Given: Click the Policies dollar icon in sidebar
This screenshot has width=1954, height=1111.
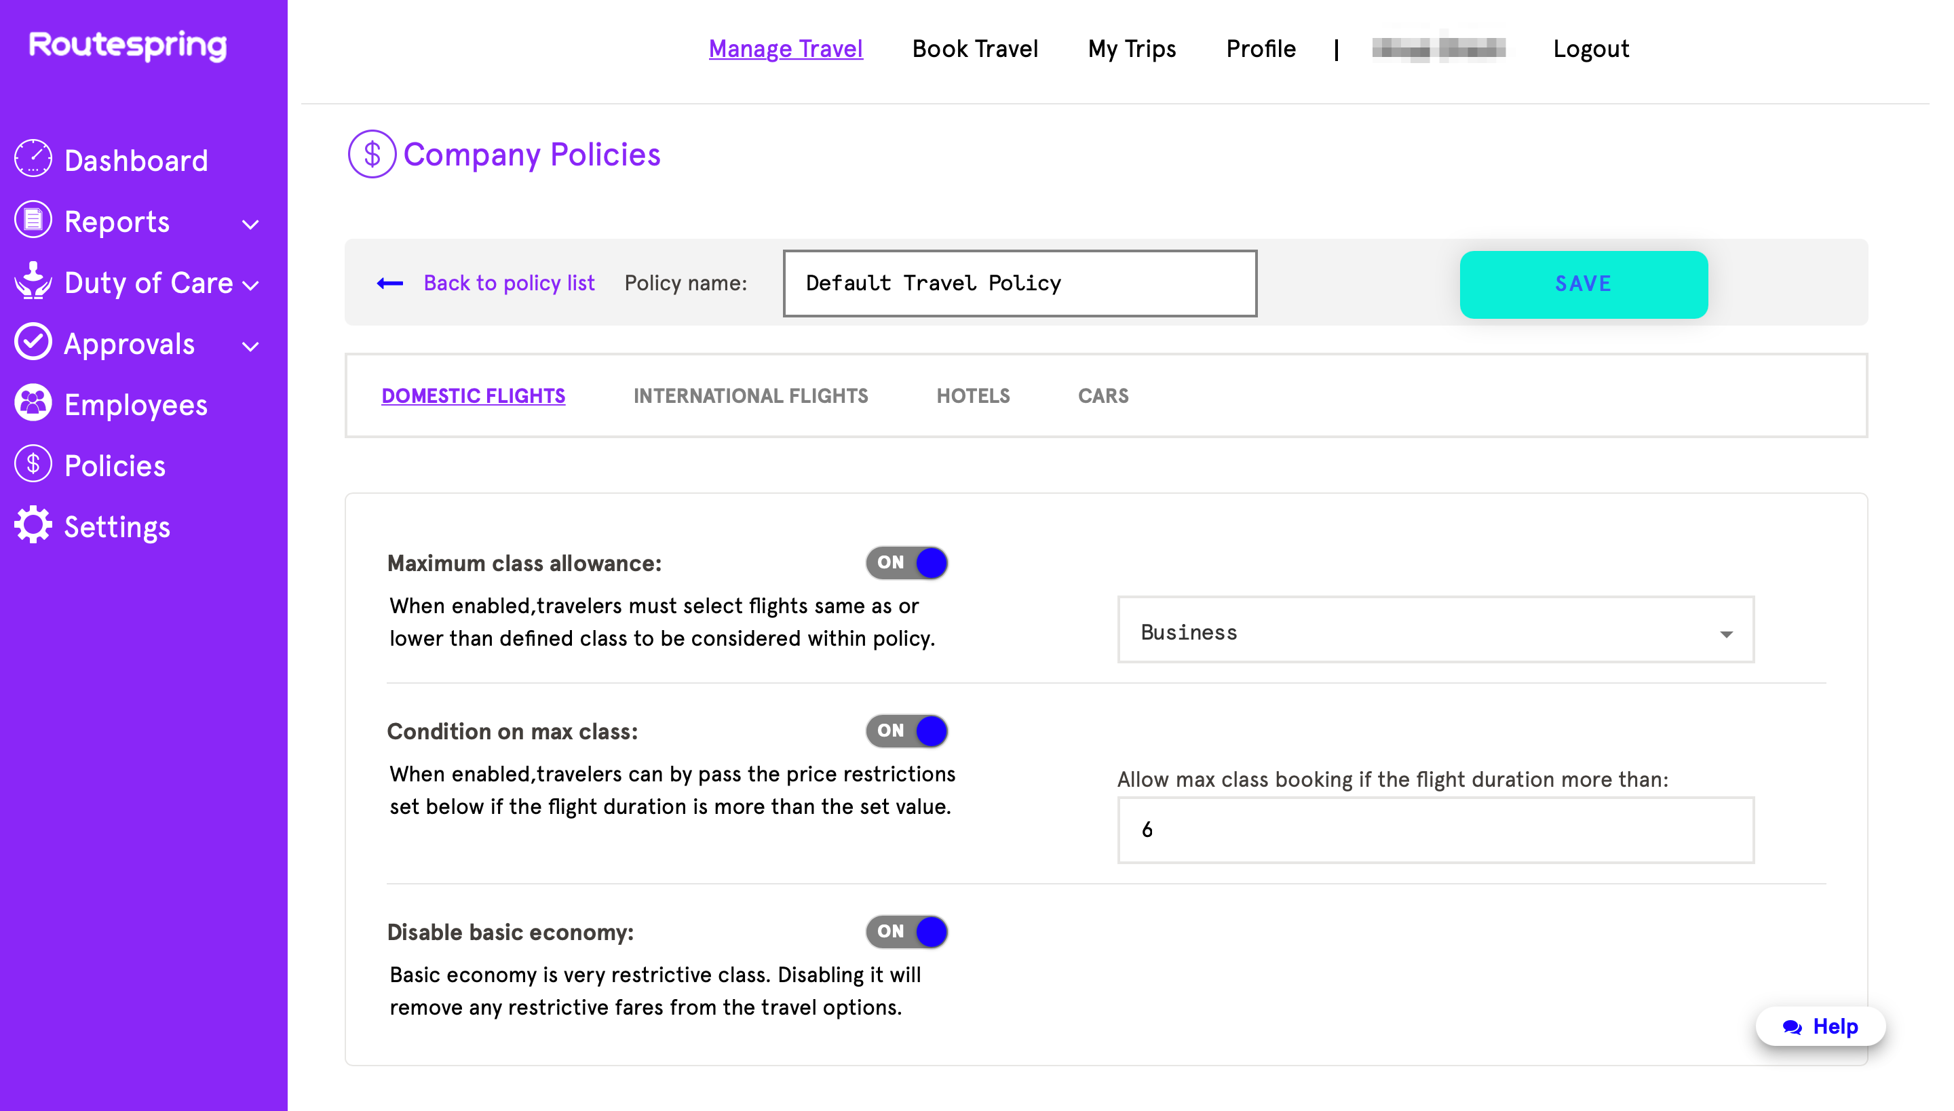Looking at the screenshot, I should point(33,464).
